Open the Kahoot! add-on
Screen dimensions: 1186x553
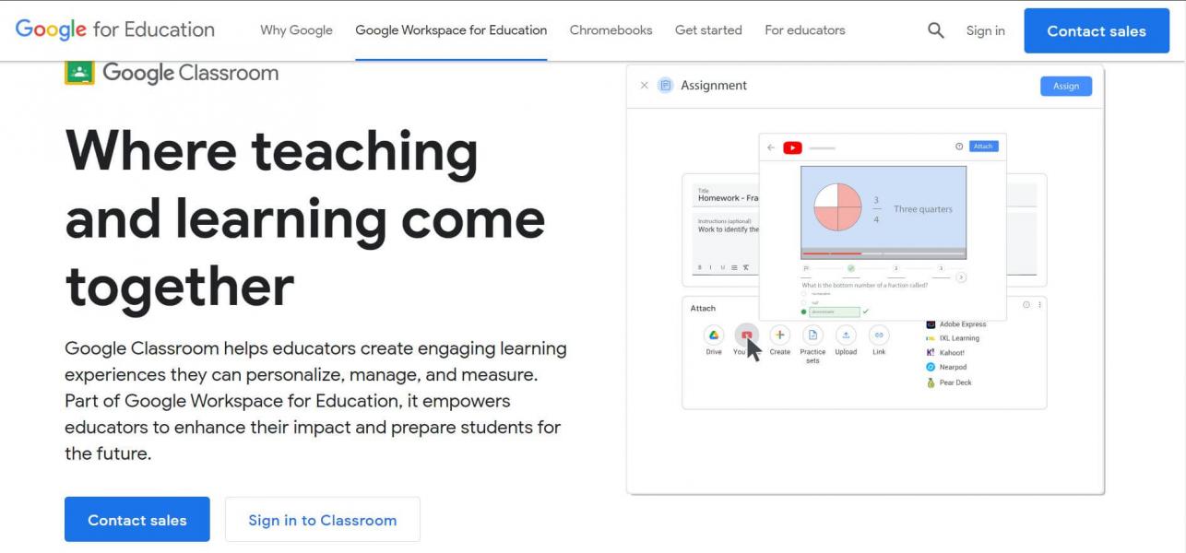(951, 353)
